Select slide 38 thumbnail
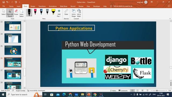The height and width of the screenshot is (97, 172). point(13,85)
